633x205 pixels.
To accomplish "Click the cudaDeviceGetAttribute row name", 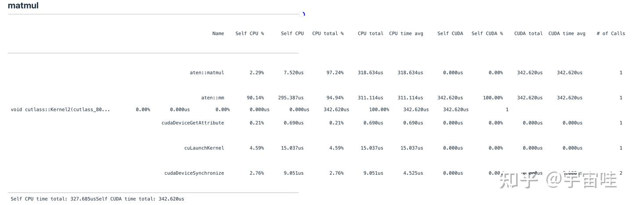I will pyautogui.click(x=193, y=123).
